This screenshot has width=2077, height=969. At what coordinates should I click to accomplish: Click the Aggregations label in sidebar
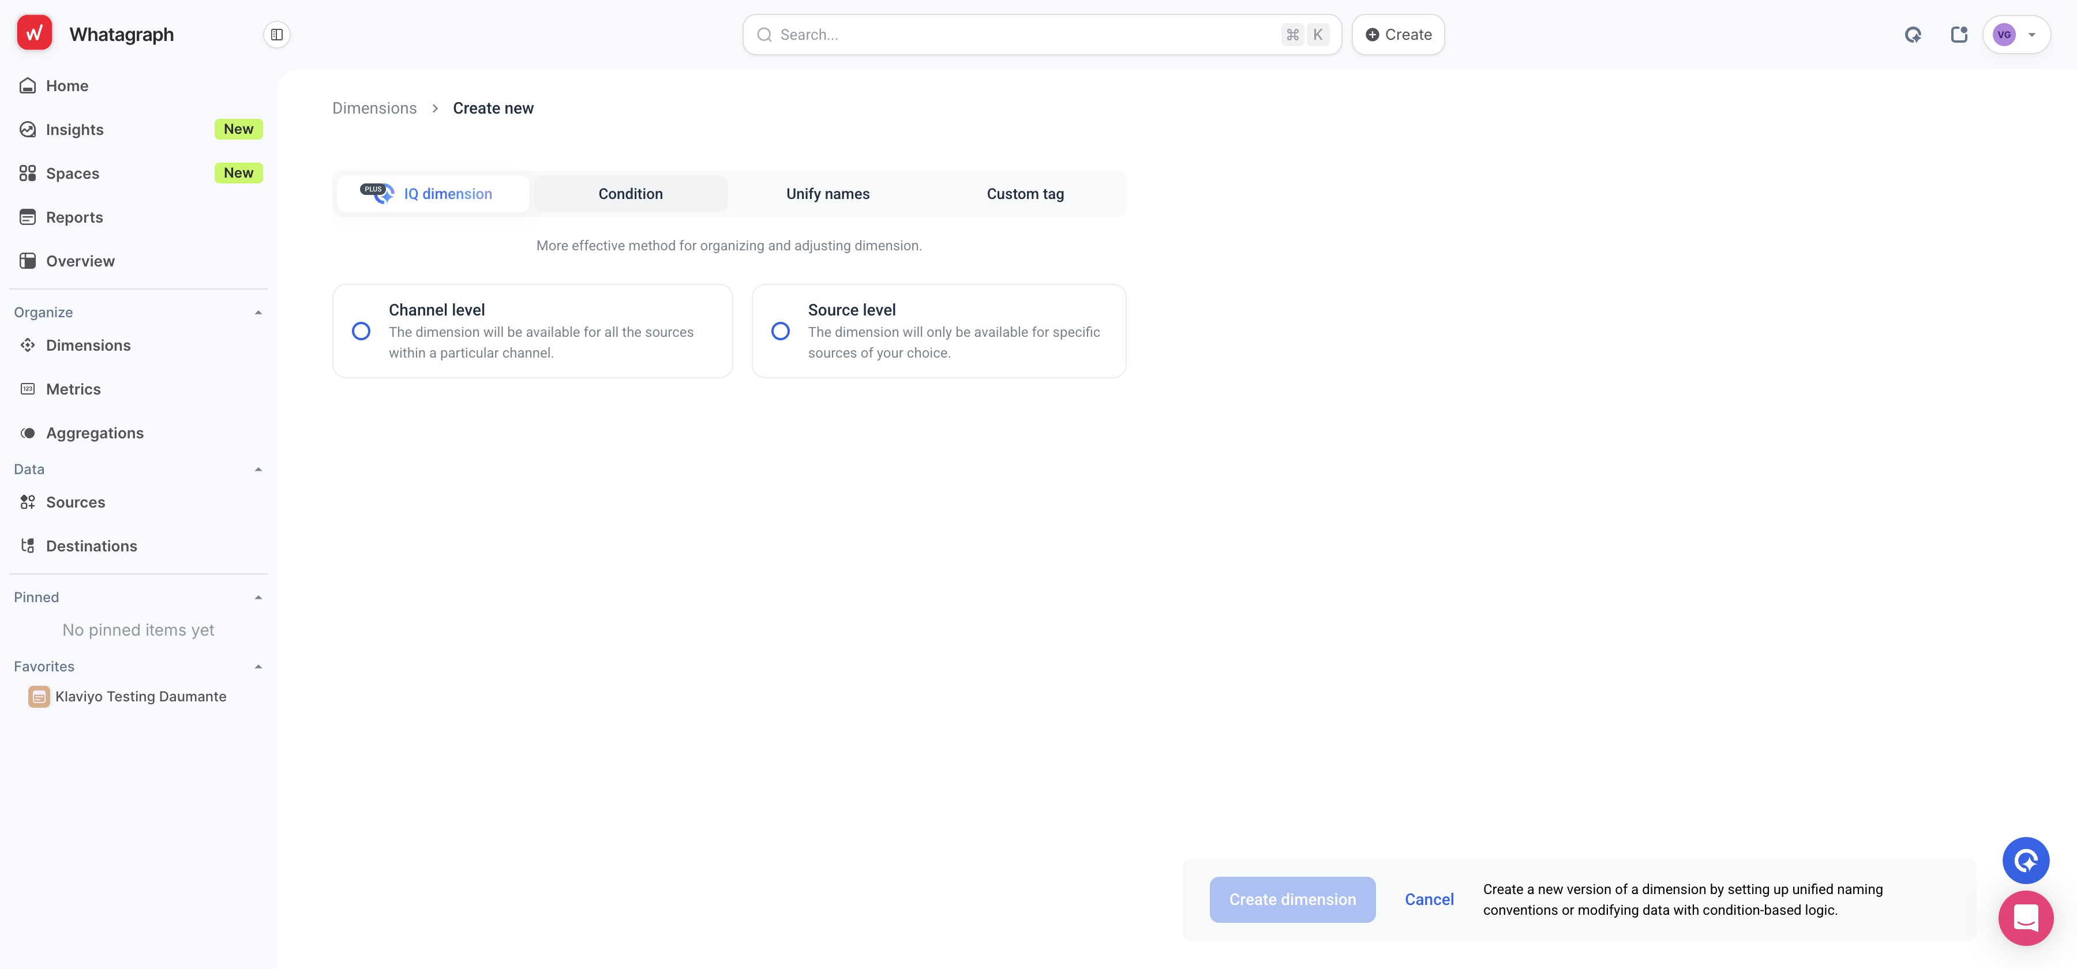[95, 433]
